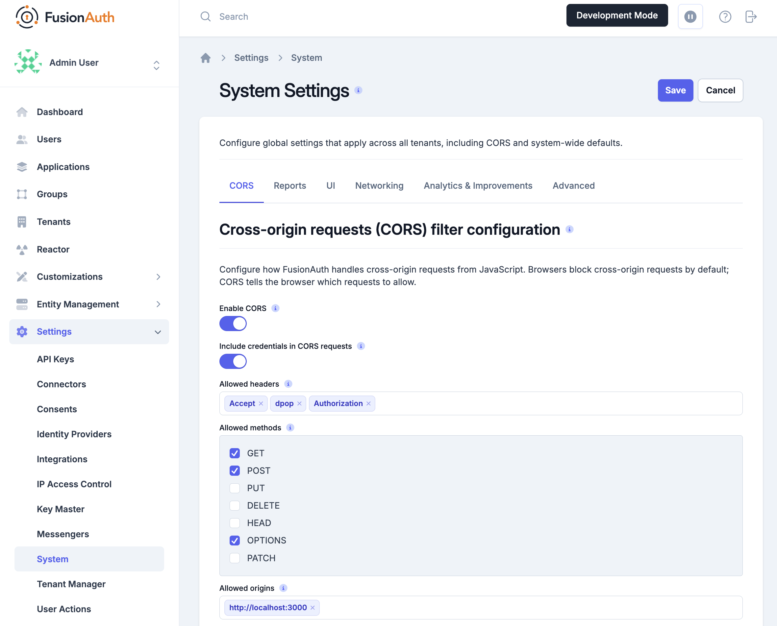Check the HEAD method checkbox
Viewport: 777px width, 626px height.
click(x=235, y=523)
